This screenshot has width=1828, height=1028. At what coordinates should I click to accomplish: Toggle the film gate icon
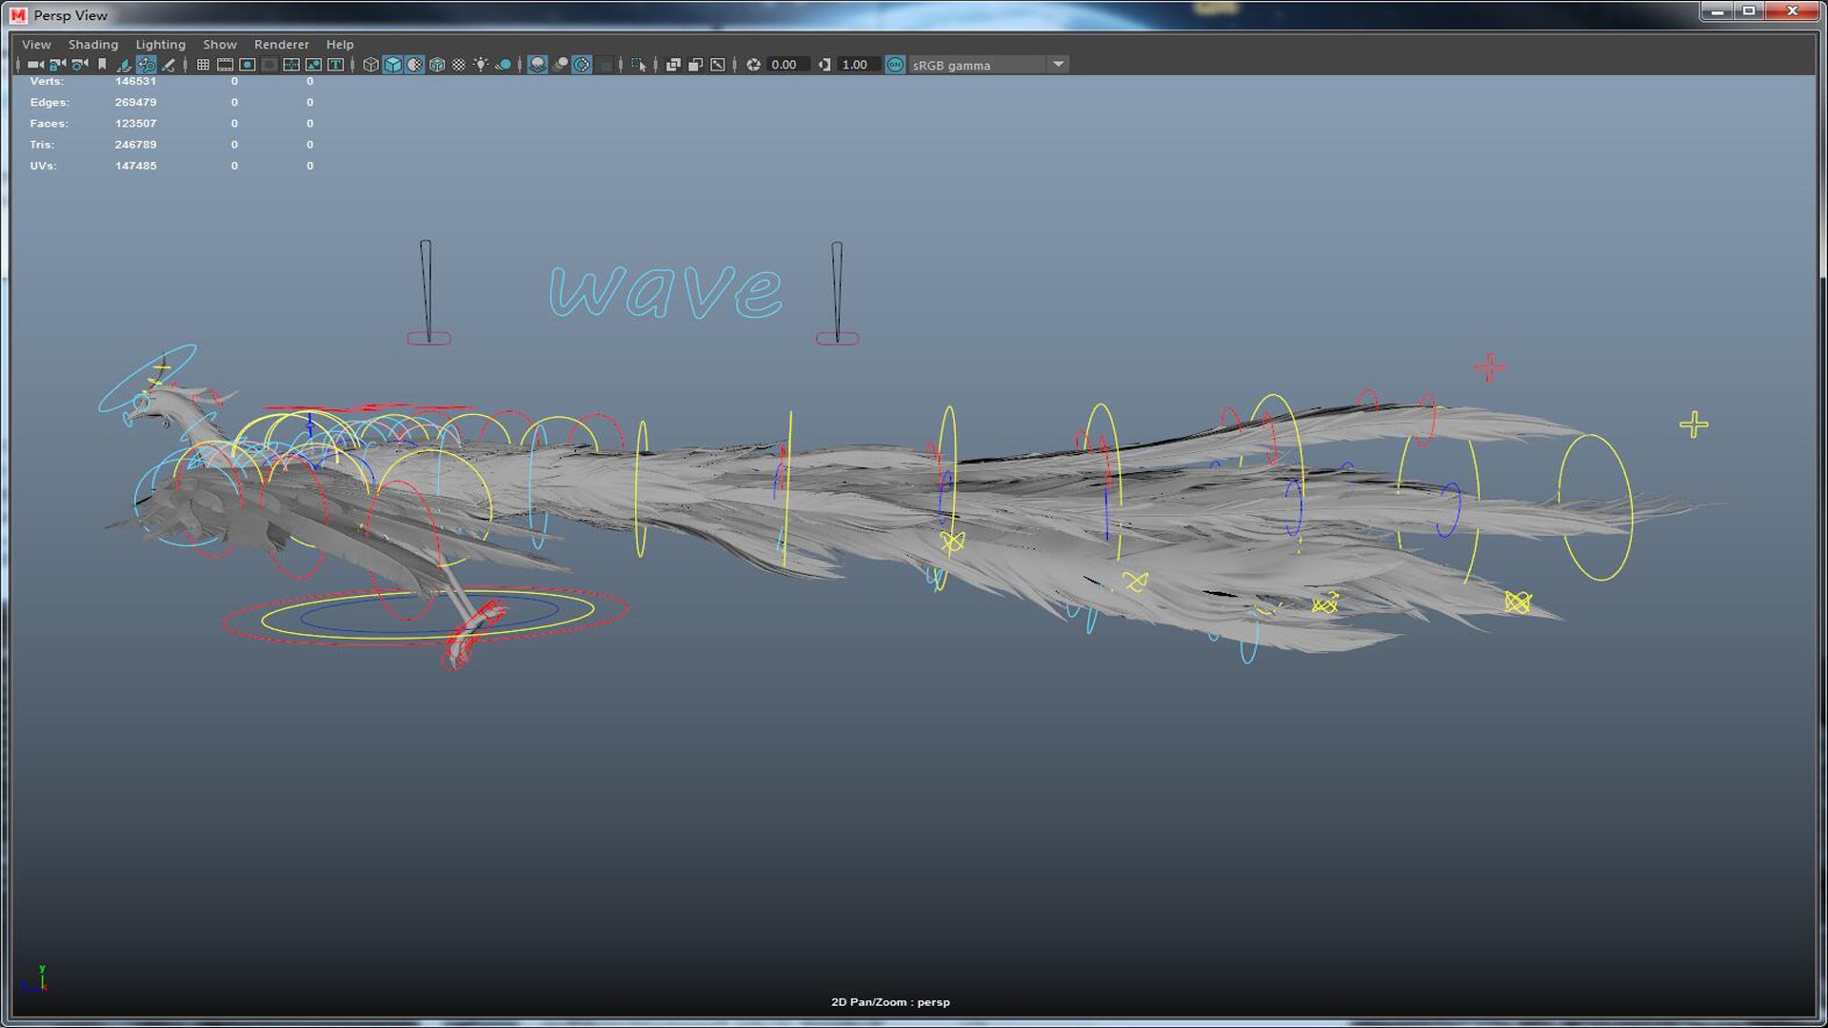point(225,65)
